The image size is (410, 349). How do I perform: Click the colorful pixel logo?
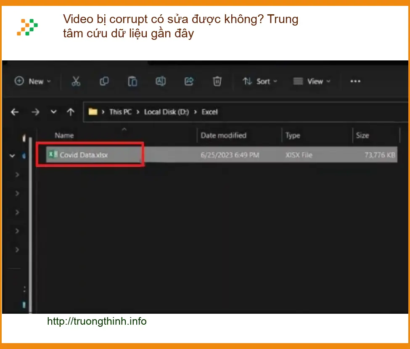pyautogui.click(x=27, y=27)
